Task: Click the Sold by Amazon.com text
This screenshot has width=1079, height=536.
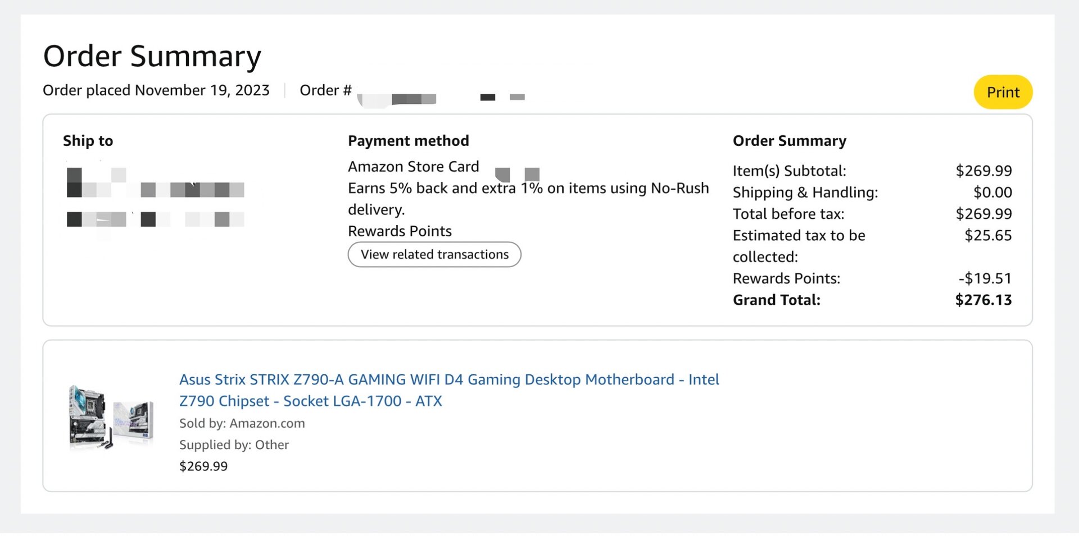Action: tap(242, 423)
